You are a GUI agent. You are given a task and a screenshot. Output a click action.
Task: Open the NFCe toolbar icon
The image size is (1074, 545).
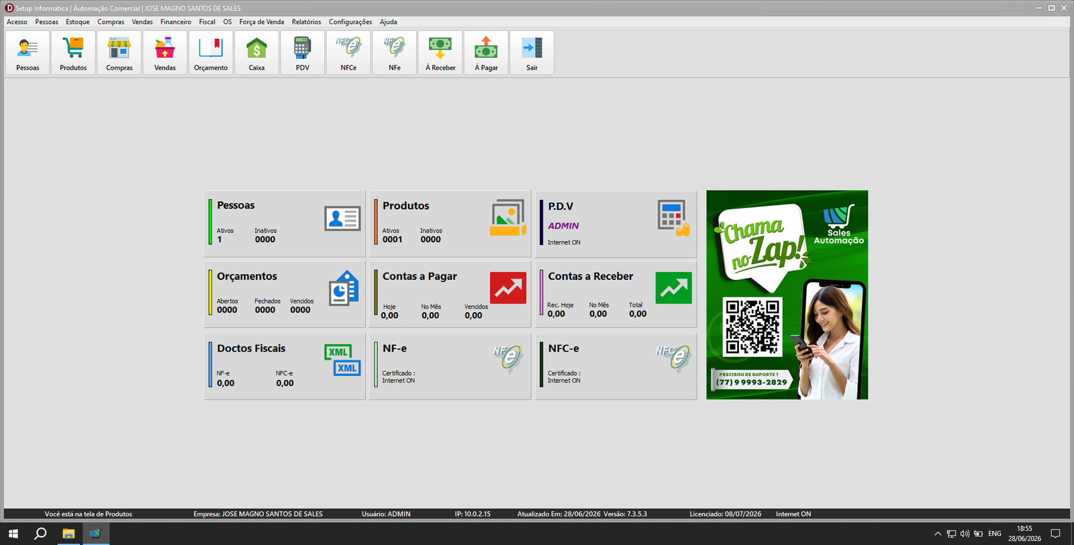click(x=348, y=53)
